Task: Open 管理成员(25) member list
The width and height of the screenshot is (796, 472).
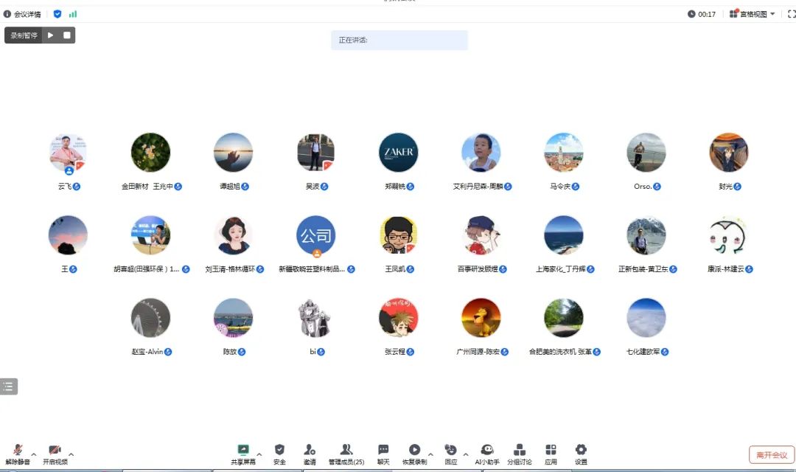Action: pos(346,455)
